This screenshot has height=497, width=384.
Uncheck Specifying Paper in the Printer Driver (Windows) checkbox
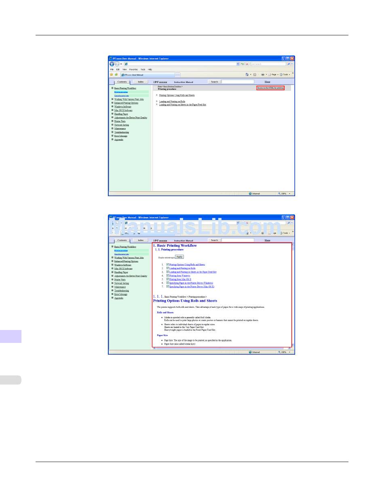(168, 283)
